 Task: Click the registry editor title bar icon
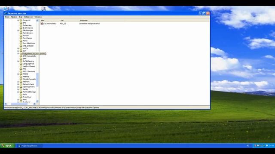[x=6, y=13]
